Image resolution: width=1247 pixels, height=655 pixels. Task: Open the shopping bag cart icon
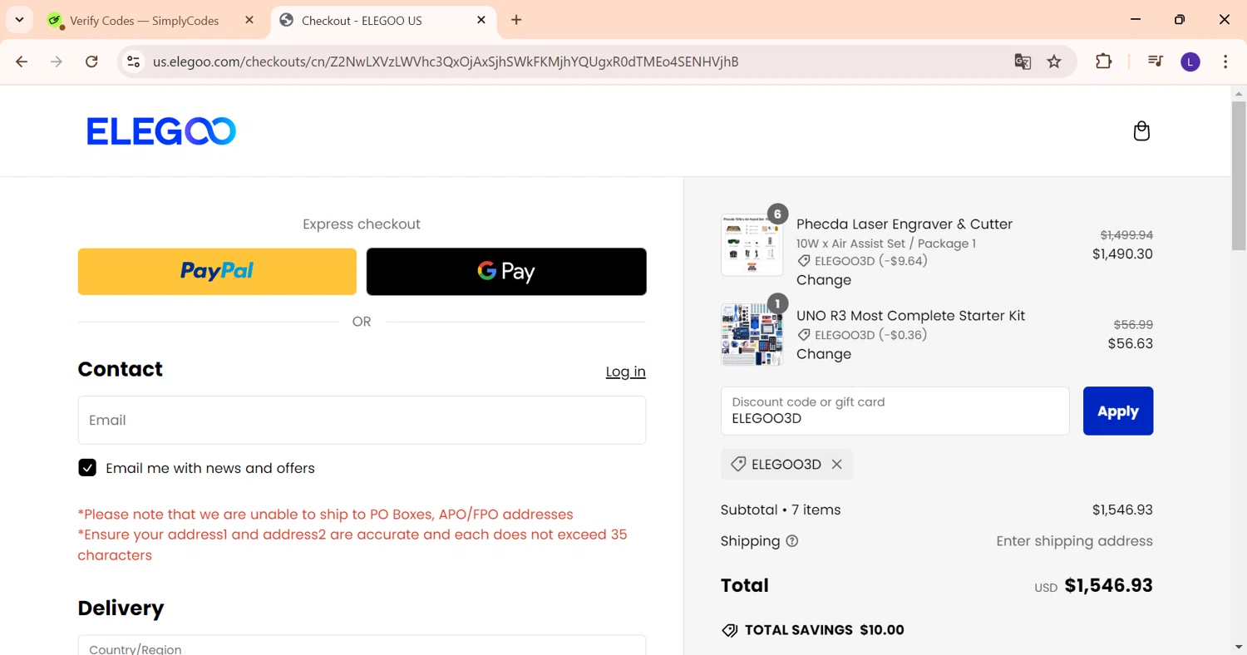tap(1141, 131)
